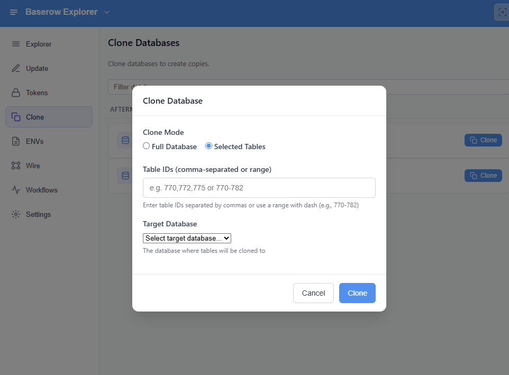Click the first database row's Clone button

[483, 140]
